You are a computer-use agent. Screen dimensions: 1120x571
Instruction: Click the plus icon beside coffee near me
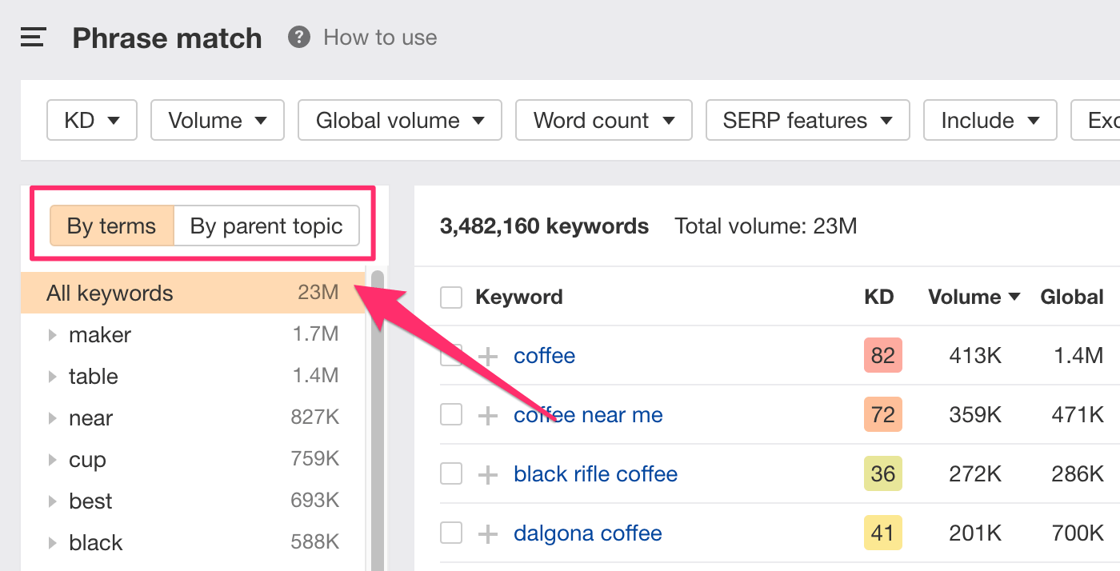click(x=487, y=415)
